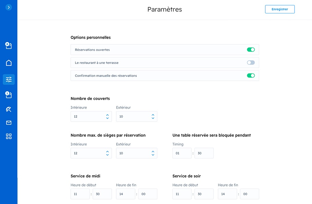Increase the Intérieure couverts count with the up arrow
The height and width of the screenshot is (204, 312).
tap(107, 115)
